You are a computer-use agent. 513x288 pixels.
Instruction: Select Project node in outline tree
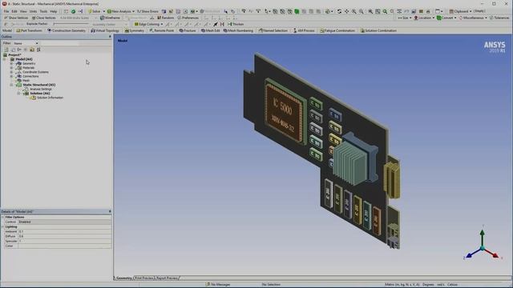[x=14, y=55]
